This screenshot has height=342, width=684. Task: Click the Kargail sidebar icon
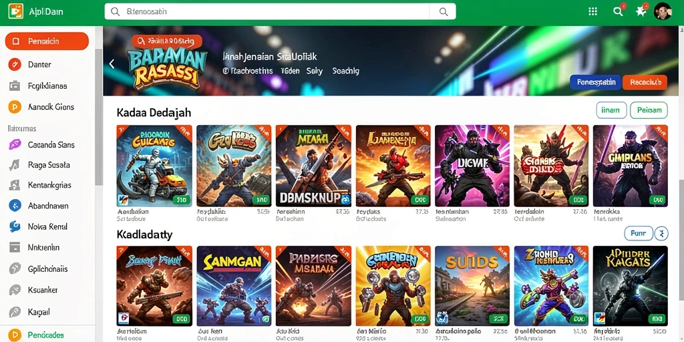15,312
